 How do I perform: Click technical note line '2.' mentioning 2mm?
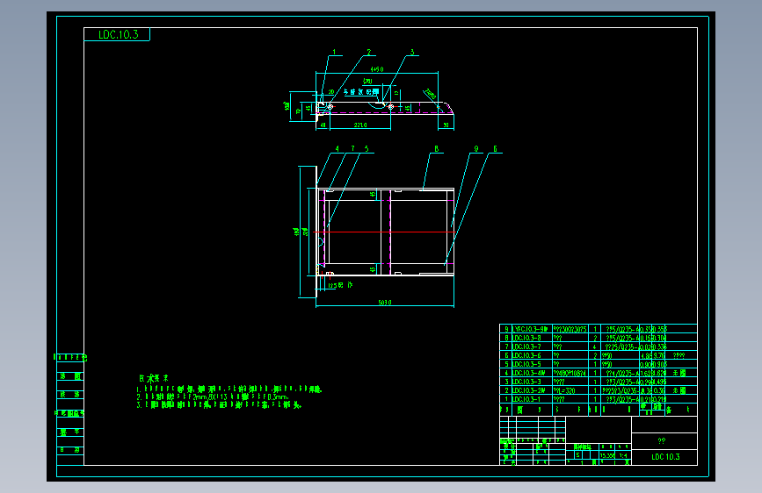pyautogui.click(x=213, y=397)
